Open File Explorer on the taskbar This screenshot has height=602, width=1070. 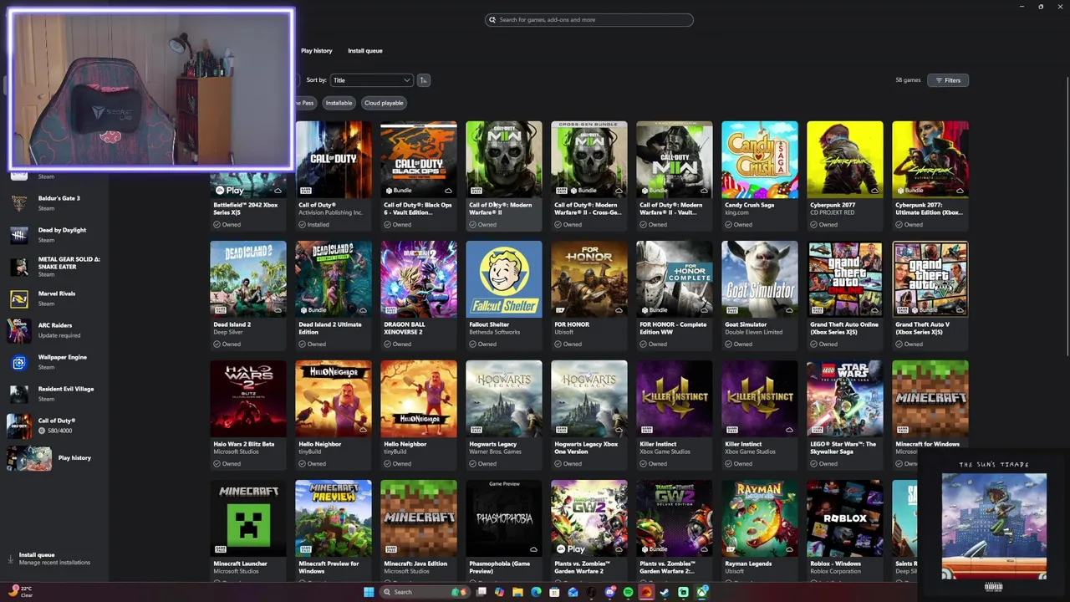click(518, 592)
